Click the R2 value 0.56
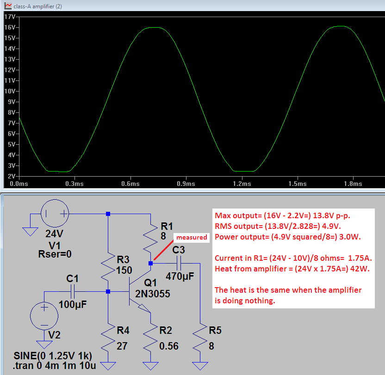This screenshot has height=375, width=385. click(x=169, y=346)
